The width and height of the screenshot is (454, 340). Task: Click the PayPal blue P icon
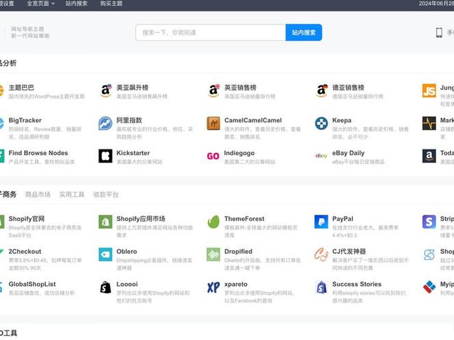pos(321,222)
